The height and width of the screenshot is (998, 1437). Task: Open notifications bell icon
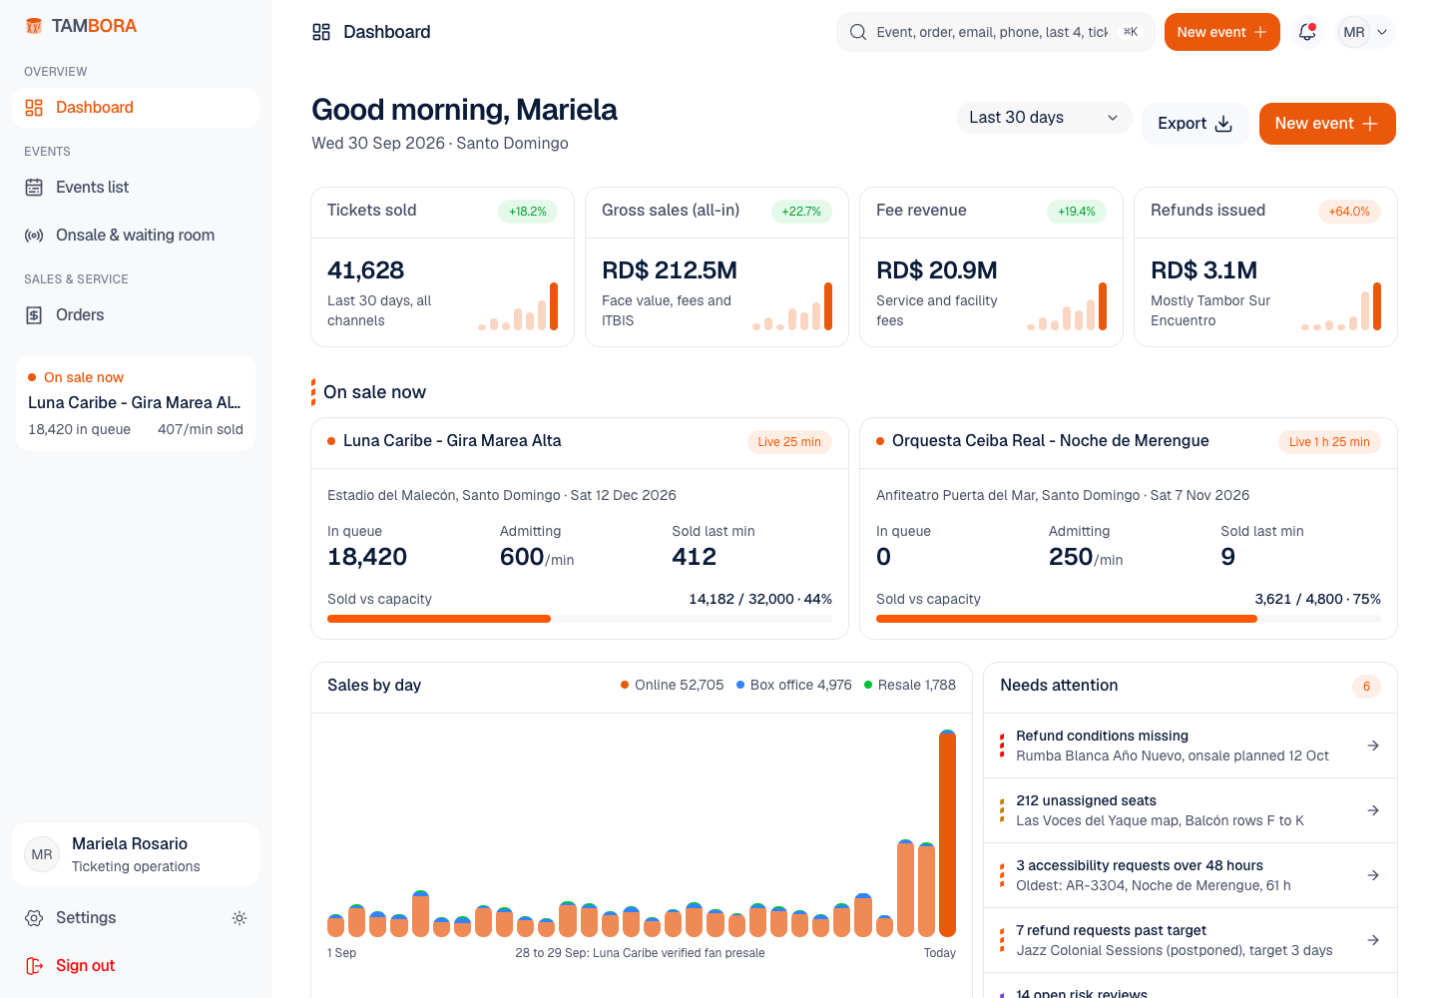tap(1307, 32)
